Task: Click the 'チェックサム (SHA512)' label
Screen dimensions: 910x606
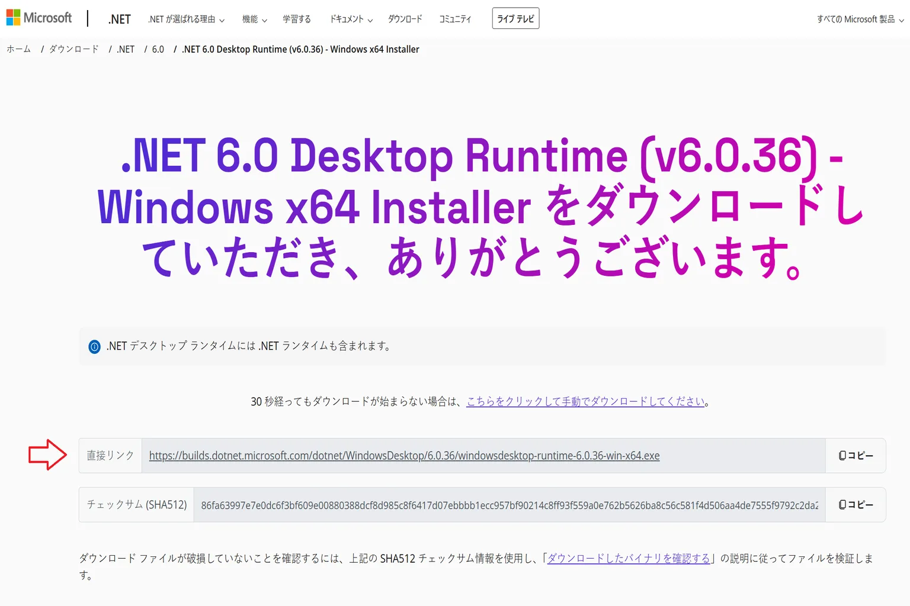Action: click(x=137, y=505)
